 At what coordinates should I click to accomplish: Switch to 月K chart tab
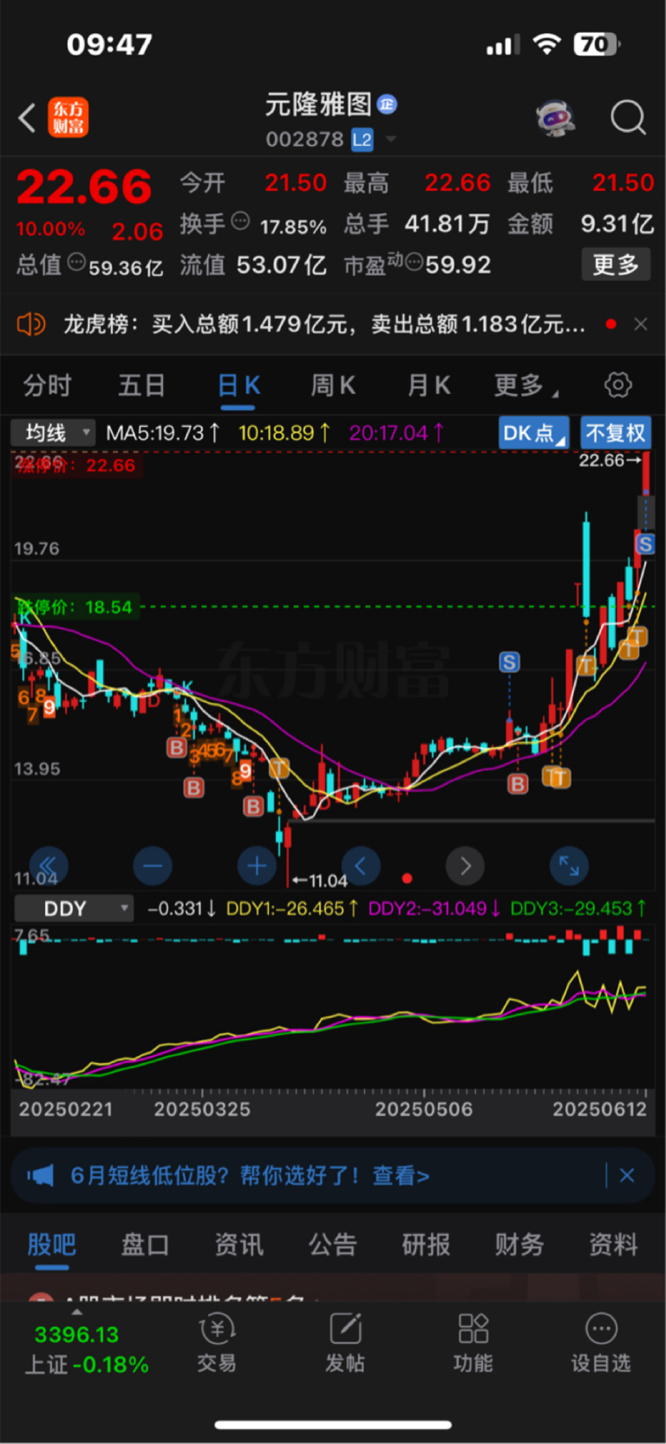point(429,385)
